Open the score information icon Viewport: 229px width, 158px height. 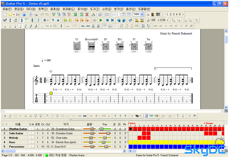(24, 14)
